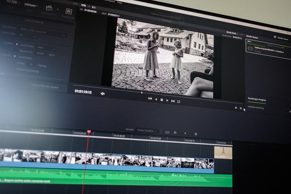Expand the Final Cut Pro preset dropdown arrow

point(58,9)
